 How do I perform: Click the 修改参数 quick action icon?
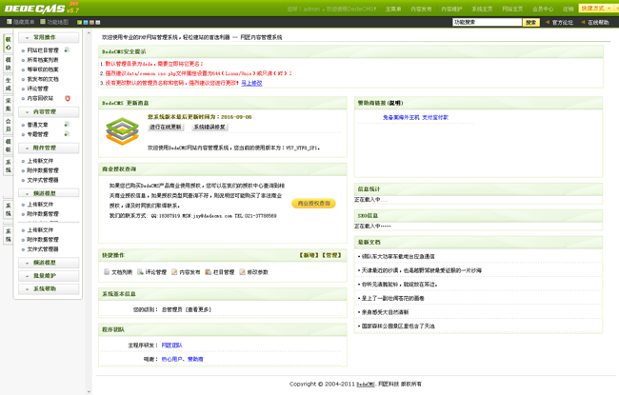pos(243,272)
